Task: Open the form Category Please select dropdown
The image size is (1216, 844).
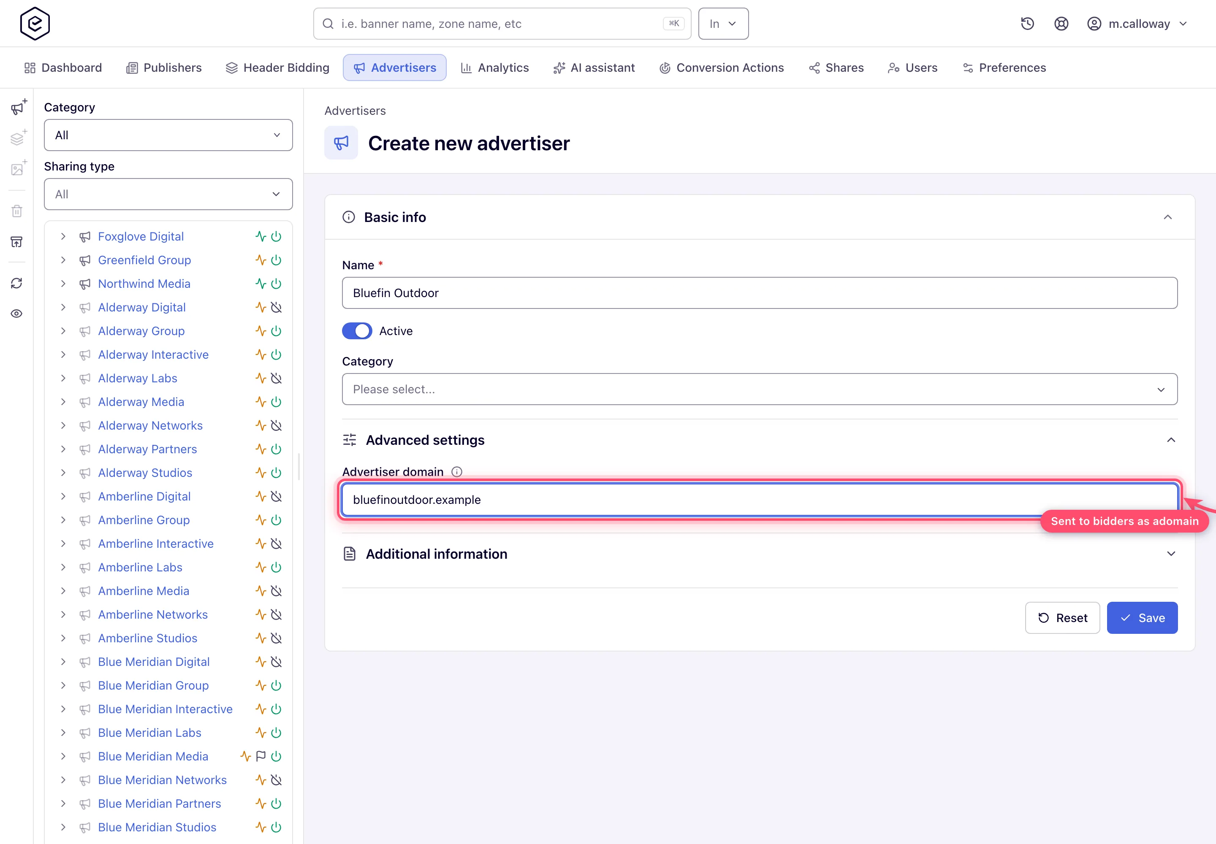Action: tap(759, 389)
